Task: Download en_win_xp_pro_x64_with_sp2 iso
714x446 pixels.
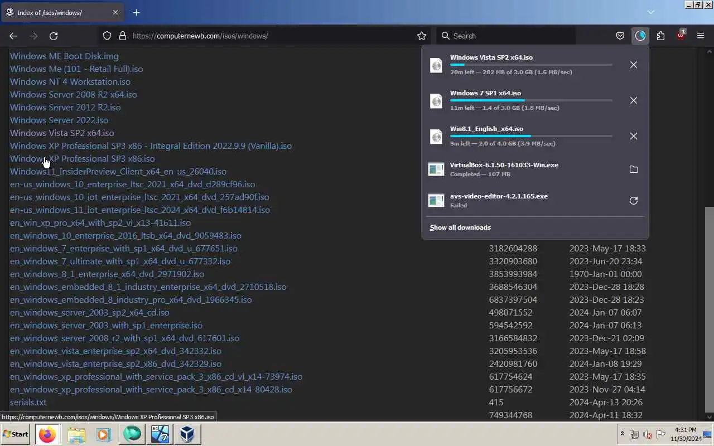Action: click(100, 222)
